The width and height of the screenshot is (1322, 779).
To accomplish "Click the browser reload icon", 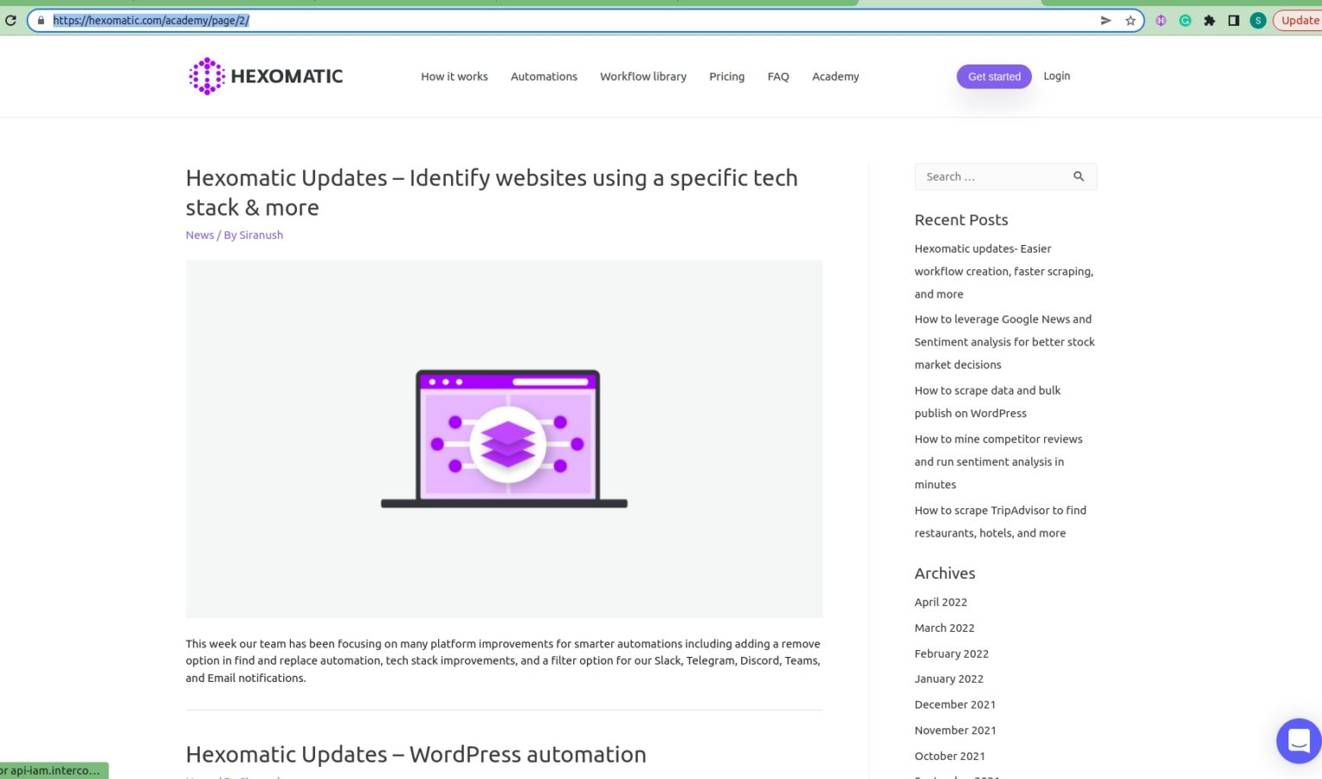I will pyautogui.click(x=10, y=21).
